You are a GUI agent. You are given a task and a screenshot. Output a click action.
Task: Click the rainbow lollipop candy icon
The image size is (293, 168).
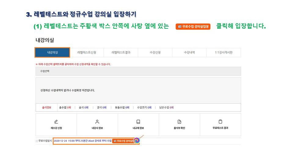(137, 141)
